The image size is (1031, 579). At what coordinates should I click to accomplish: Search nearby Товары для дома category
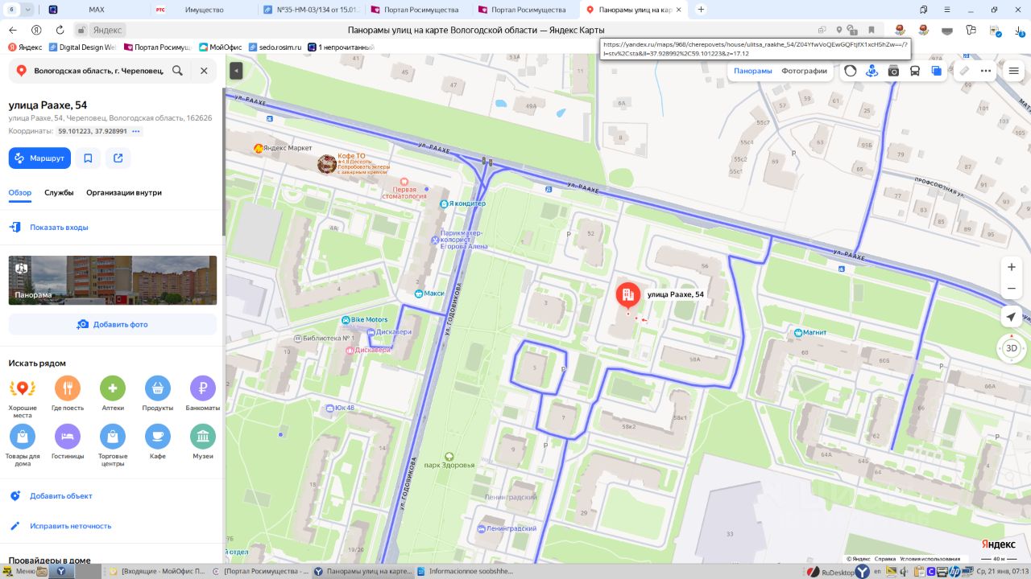pyautogui.click(x=23, y=446)
